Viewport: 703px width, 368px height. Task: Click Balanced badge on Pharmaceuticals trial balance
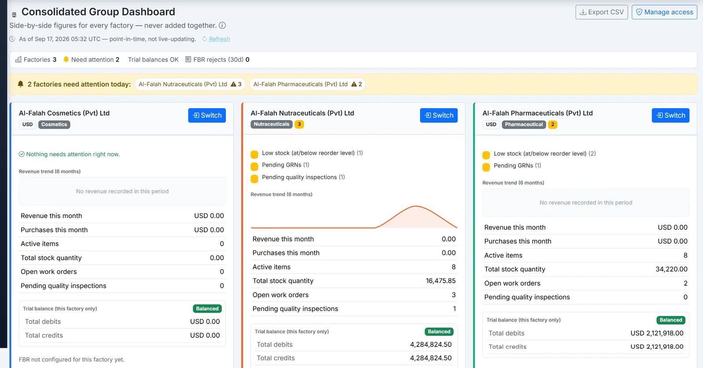tap(671, 320)
